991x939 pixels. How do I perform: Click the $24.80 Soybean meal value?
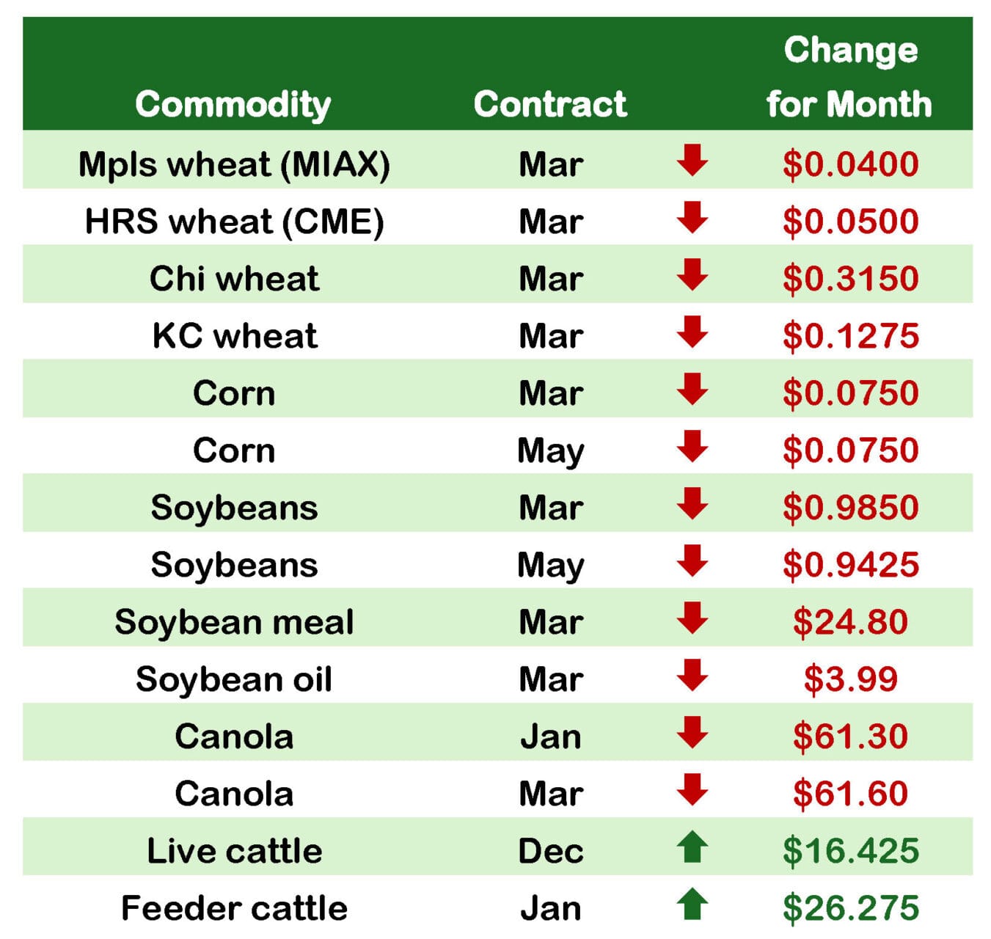click(850, 622)
